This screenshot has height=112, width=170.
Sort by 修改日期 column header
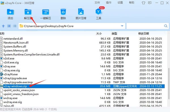[x=143, y=34]
